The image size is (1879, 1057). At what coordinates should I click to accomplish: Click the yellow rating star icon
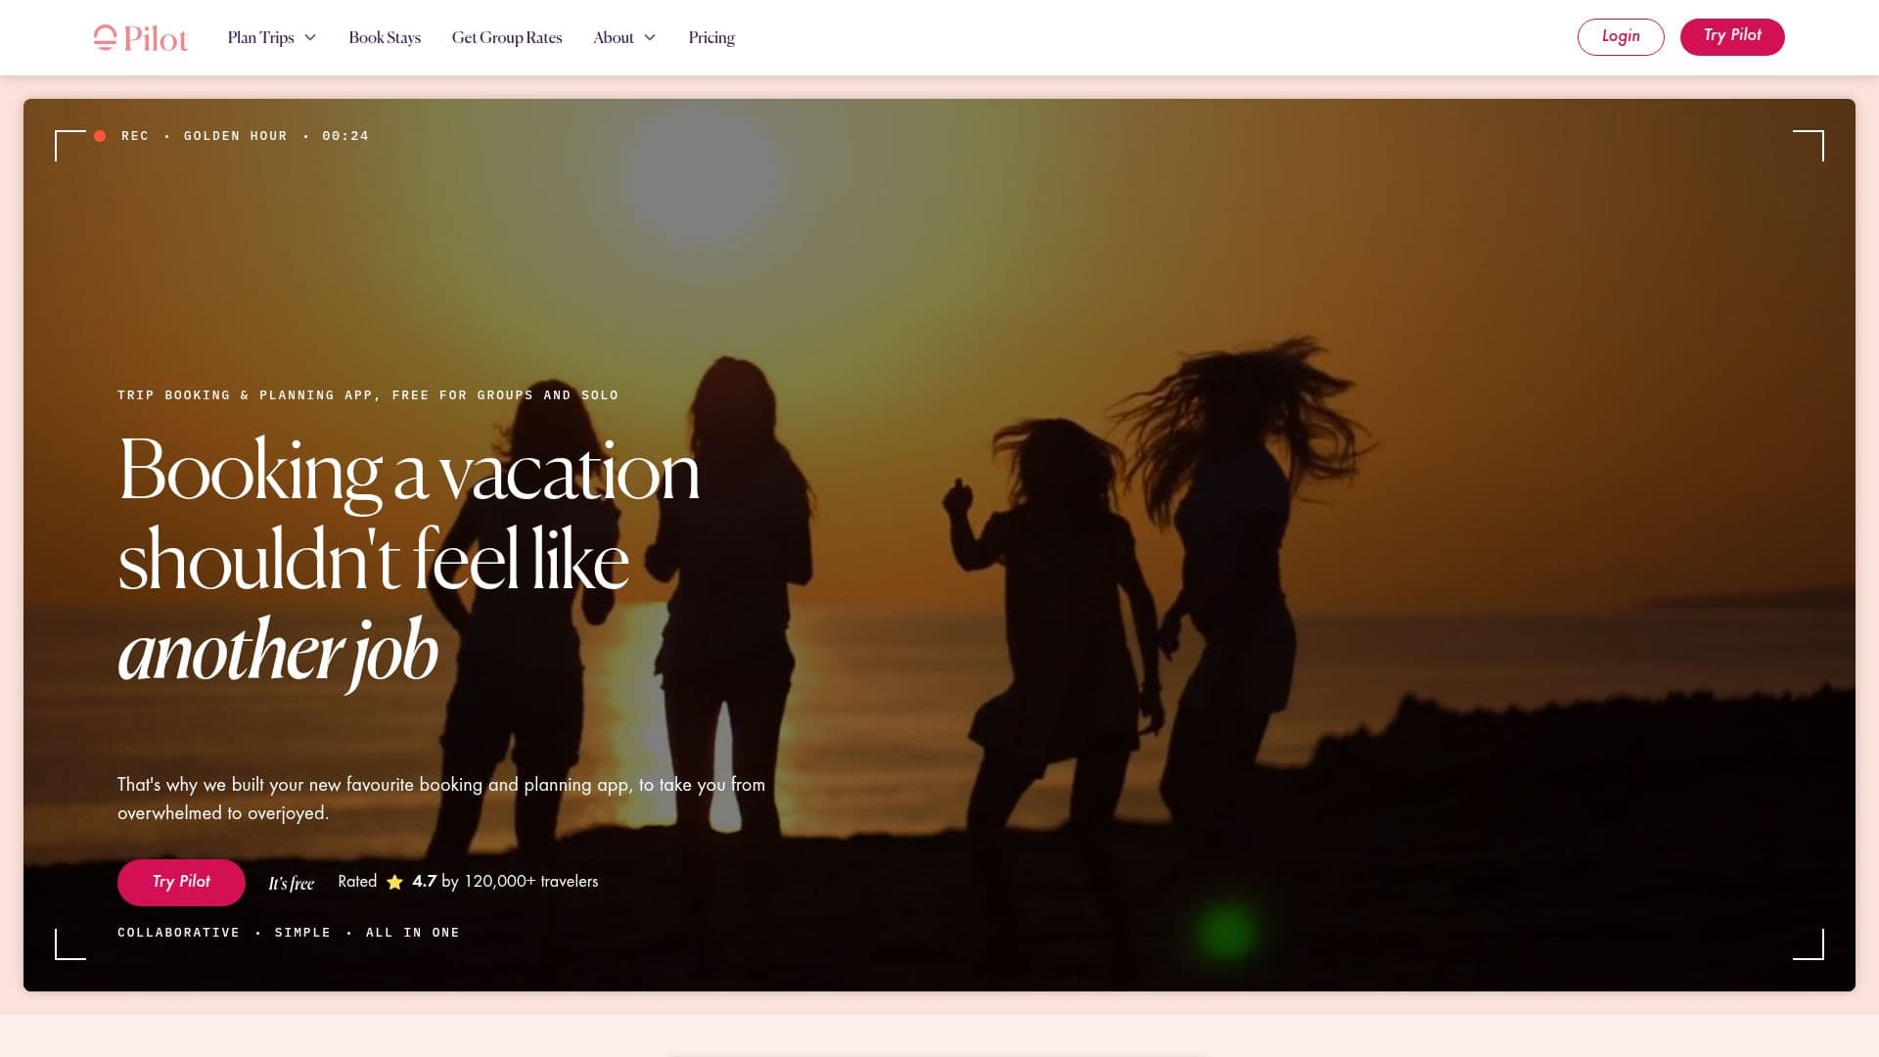pos(394,882)
